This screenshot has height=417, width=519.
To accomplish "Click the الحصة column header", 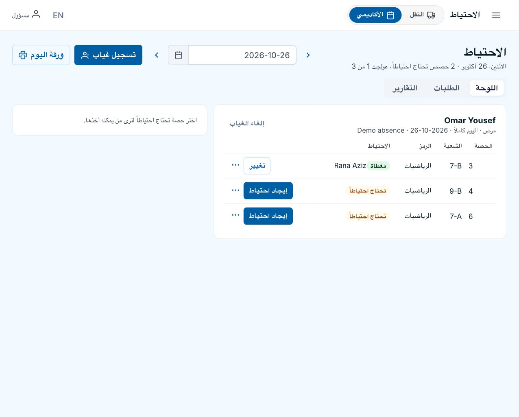I will (x=483, y=146).
